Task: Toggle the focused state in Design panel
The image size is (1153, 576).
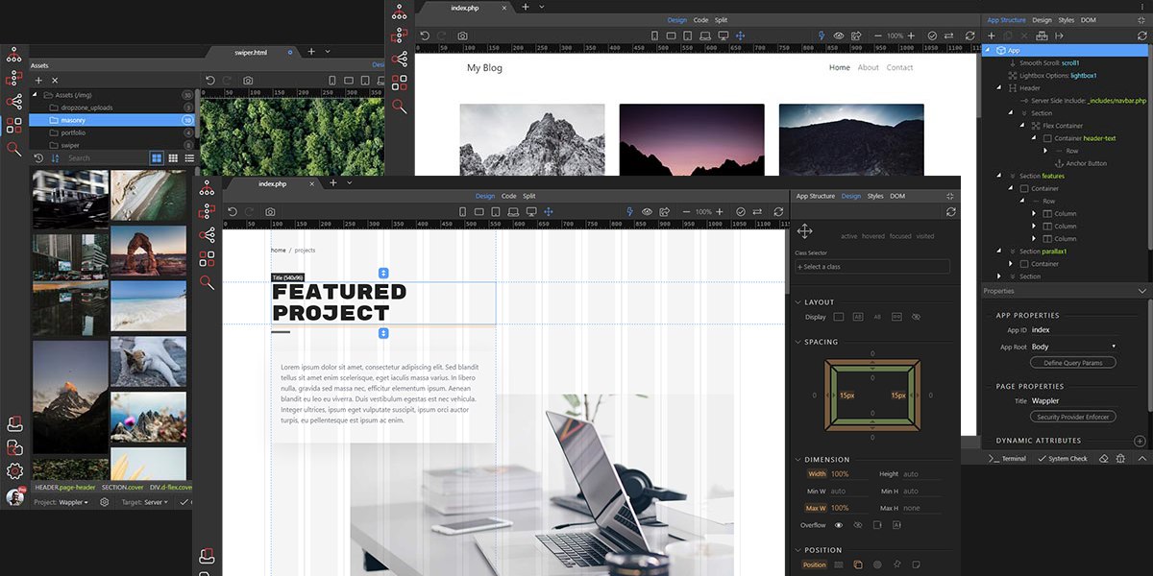Action: point(900,236)
